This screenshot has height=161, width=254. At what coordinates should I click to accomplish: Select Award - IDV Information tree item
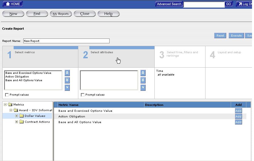(35, 110)
